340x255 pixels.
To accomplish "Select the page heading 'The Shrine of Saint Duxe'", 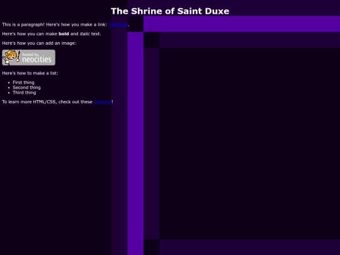I will click(x=170, y=11).
